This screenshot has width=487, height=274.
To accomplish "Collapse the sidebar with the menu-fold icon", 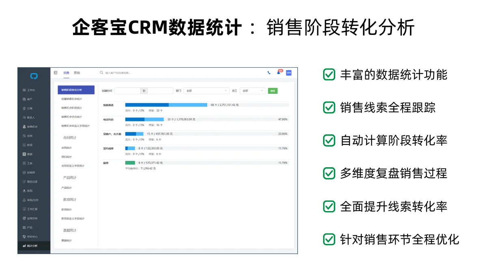I will click(x=56, y=73).
